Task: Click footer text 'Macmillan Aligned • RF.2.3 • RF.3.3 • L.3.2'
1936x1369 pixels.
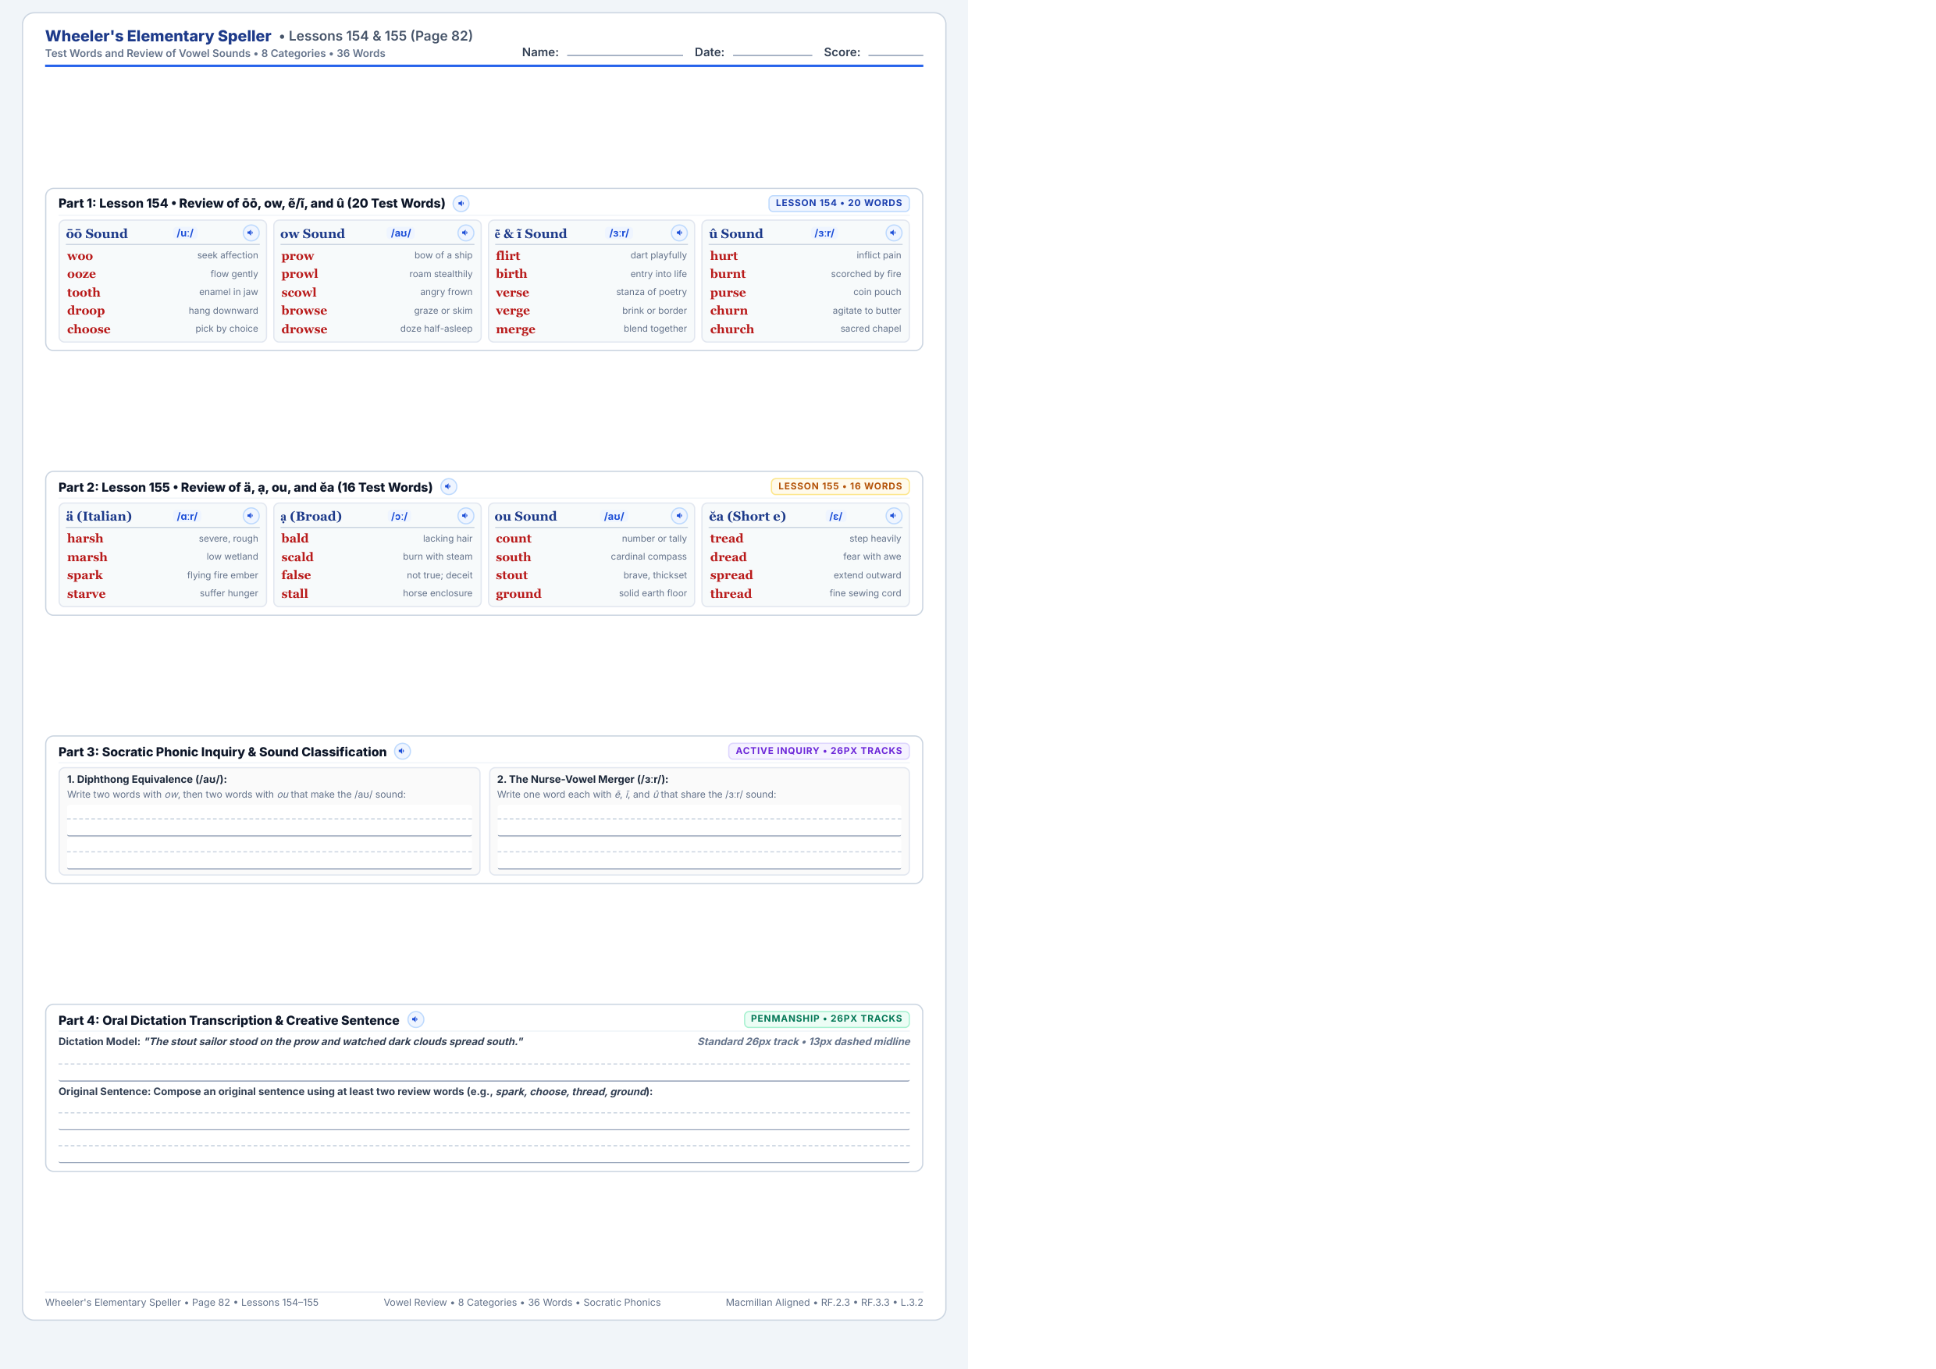Action: tap(824, 1303)
